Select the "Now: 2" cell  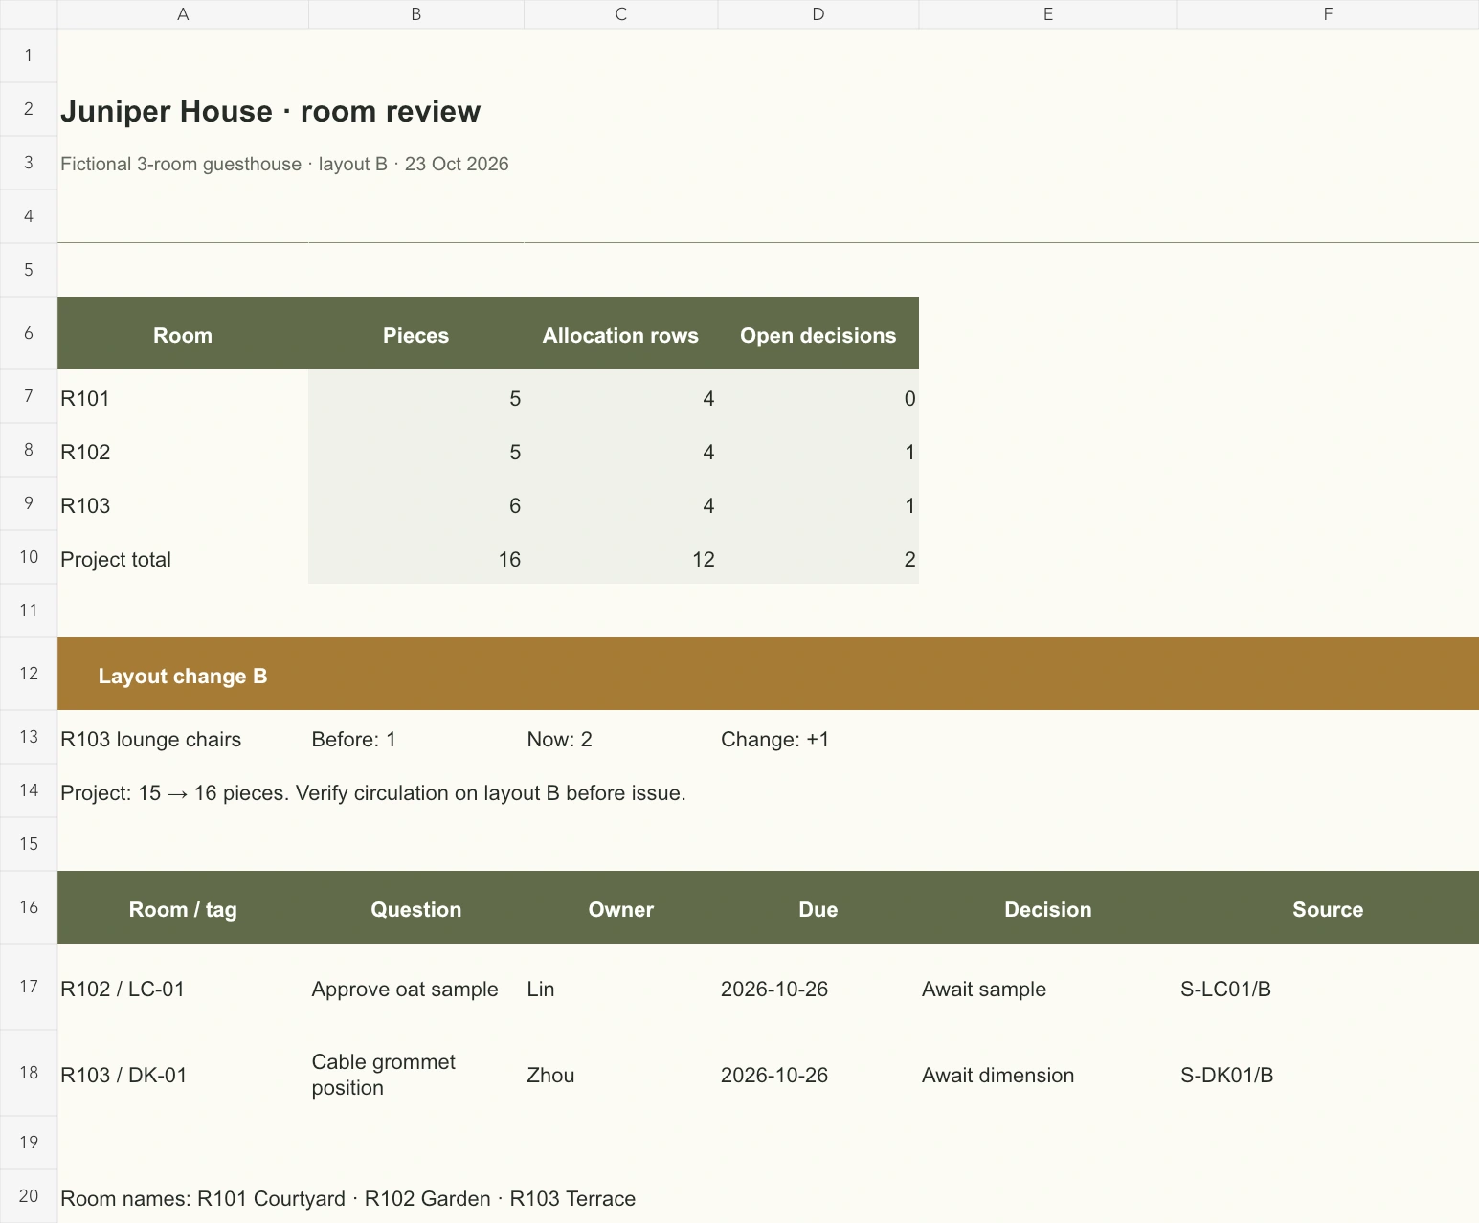[x=621, y=739]
